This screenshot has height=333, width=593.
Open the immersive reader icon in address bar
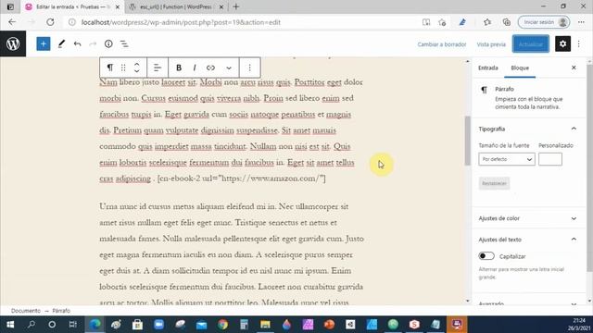click(x=426, y=22)
